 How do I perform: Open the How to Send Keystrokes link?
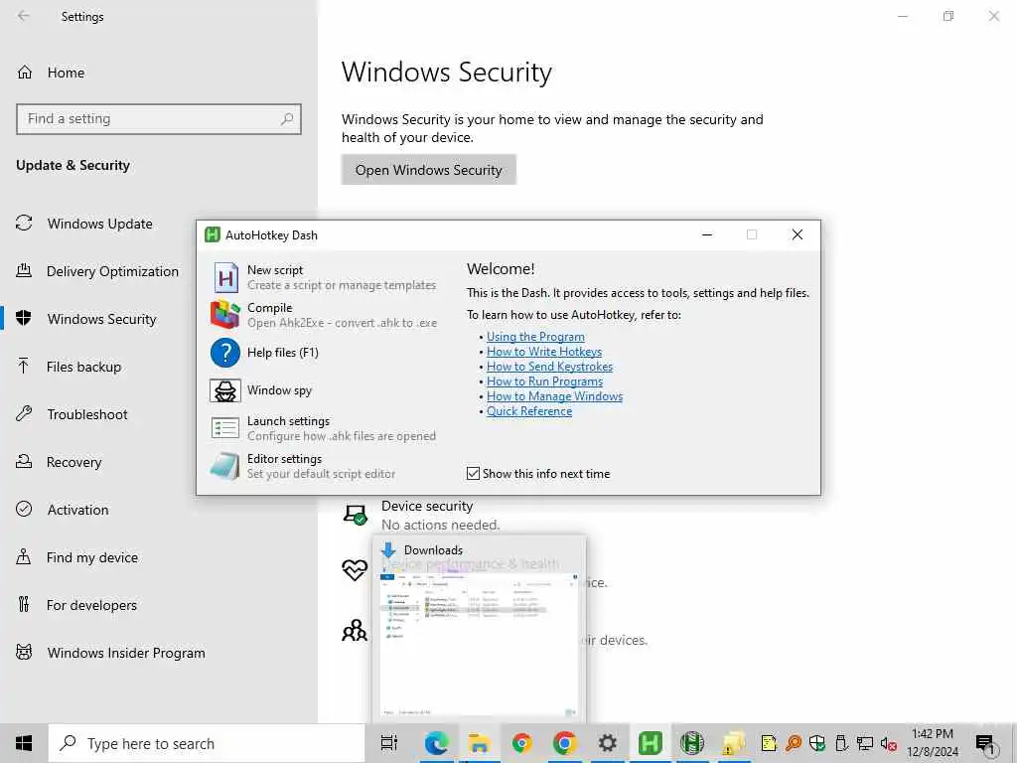[549, 367]
